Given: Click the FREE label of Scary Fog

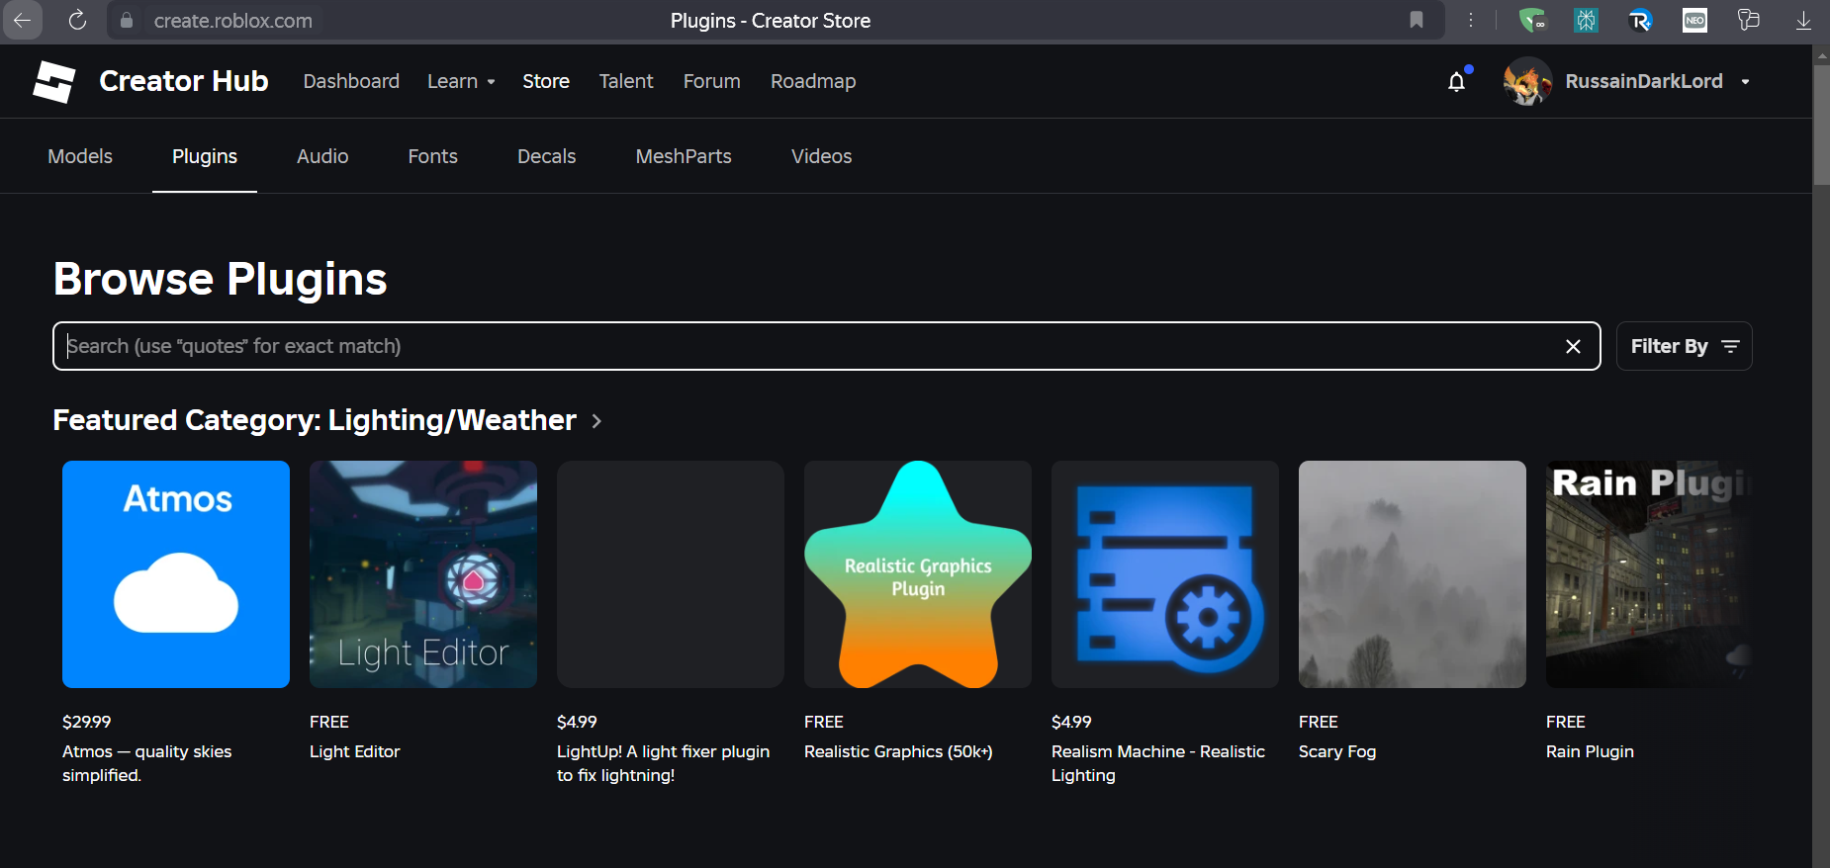Looking at the screenshot, I should [1319, 722].
